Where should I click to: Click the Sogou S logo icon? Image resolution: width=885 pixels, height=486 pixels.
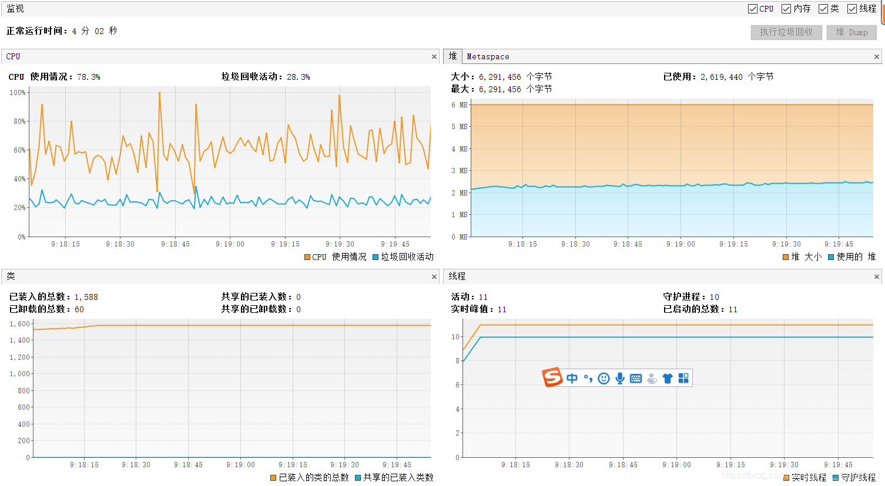(552, 377)
